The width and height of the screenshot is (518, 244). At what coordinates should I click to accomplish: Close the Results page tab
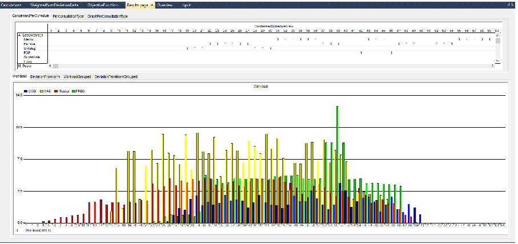click(x=152, y=5)
